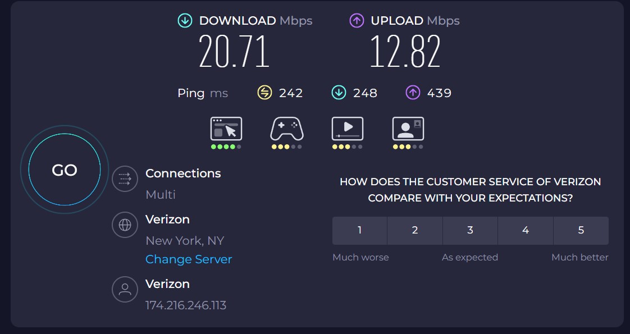The image size is (630, 334).
Task: Rate customer service as 5 Much better
Action: click(x=581, y=230)
